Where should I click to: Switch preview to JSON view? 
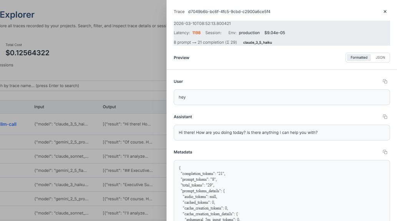(380, 58)
